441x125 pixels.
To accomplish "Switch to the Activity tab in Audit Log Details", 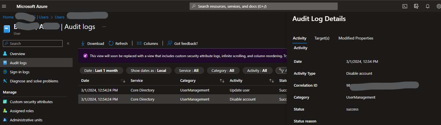I will (x=300, y=38).
